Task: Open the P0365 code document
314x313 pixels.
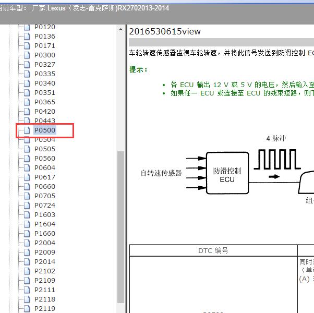Action: click(x=45, y=102)
